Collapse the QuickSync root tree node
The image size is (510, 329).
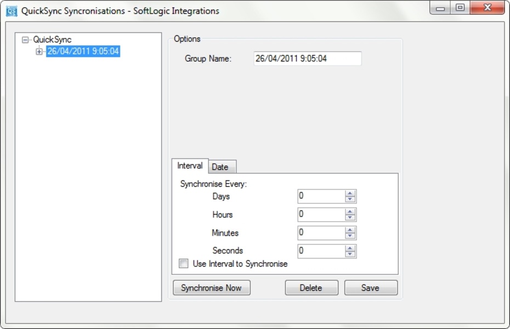pyautogui.click(x=25, y=40)
